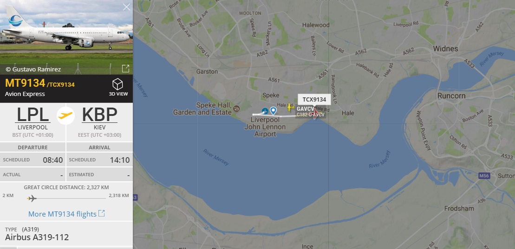Click the flight progress bar plane marker
The image size is (515, 249).
[x=32, y=198]
